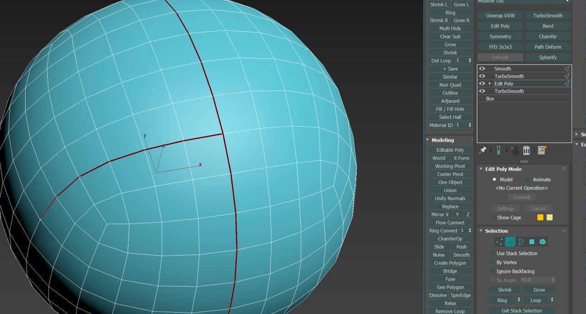Toggle eye of upper TurboSmooth modifier

pyautogui.click(x=482, y=76)
